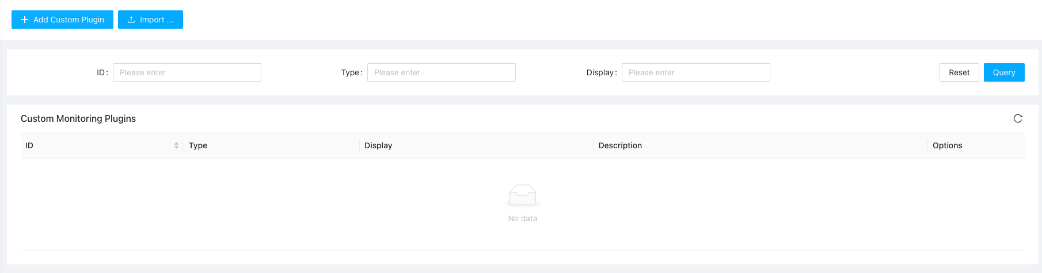The image size is (1042, 273).
Task: Focus the Type filter input field
Action: coord(441,72)
